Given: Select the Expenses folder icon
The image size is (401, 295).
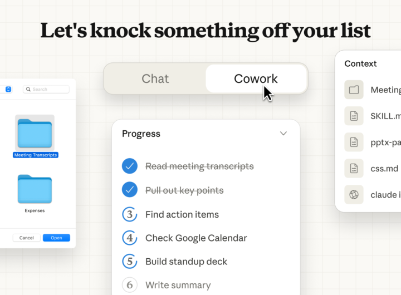Looking at the screenshot, I should pyautogui.click(x=35, y=189).
